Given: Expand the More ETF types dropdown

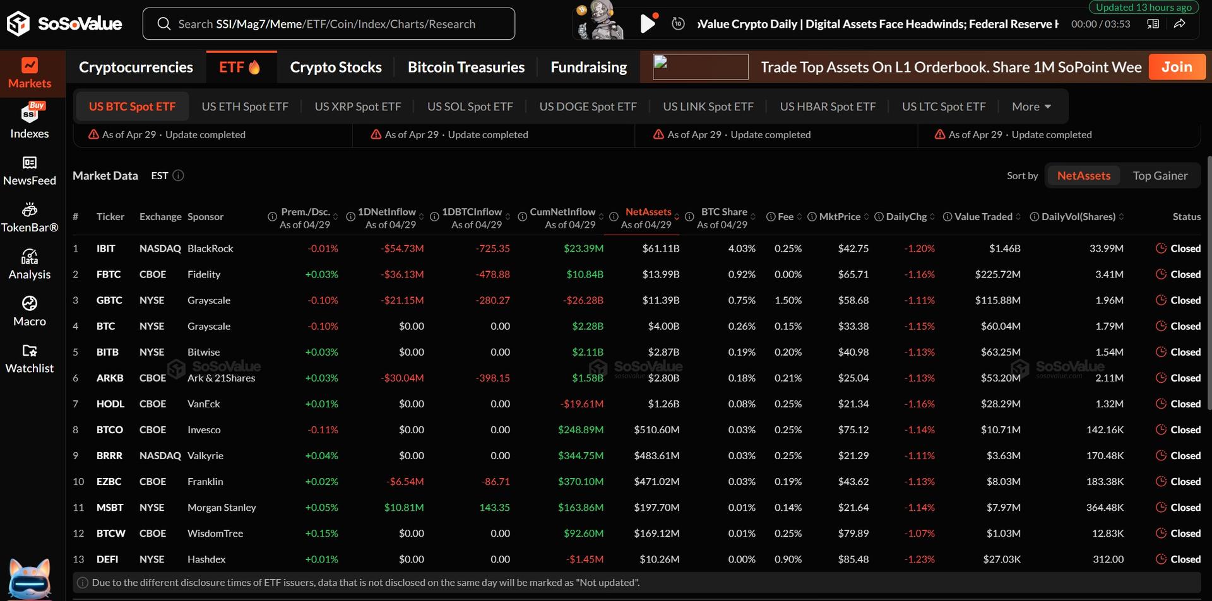Looking at the screenshot, I should pos(1031,107).
